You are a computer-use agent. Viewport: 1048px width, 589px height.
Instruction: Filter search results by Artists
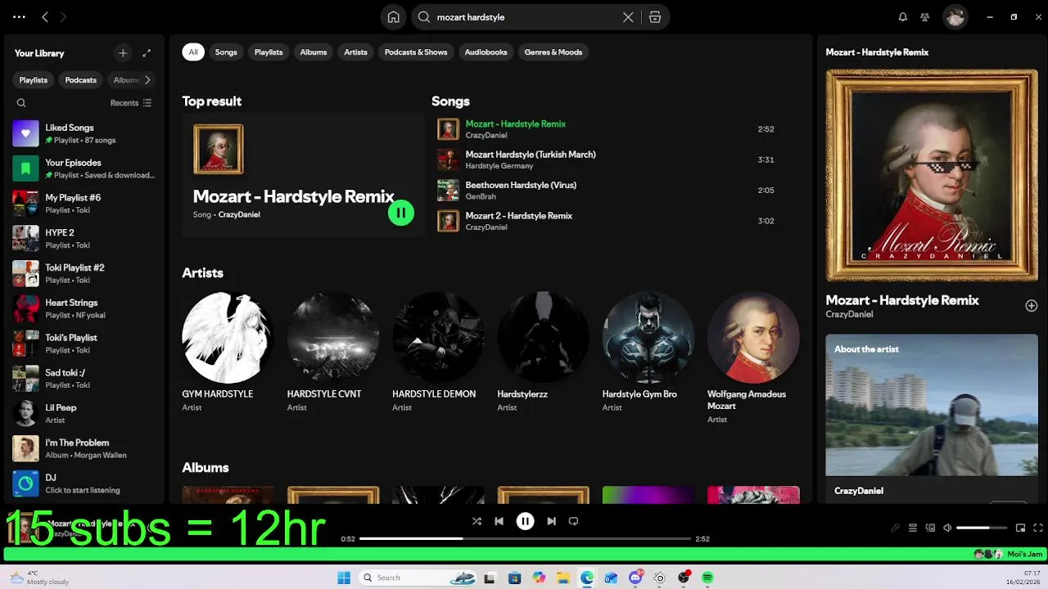pos(355,52)
